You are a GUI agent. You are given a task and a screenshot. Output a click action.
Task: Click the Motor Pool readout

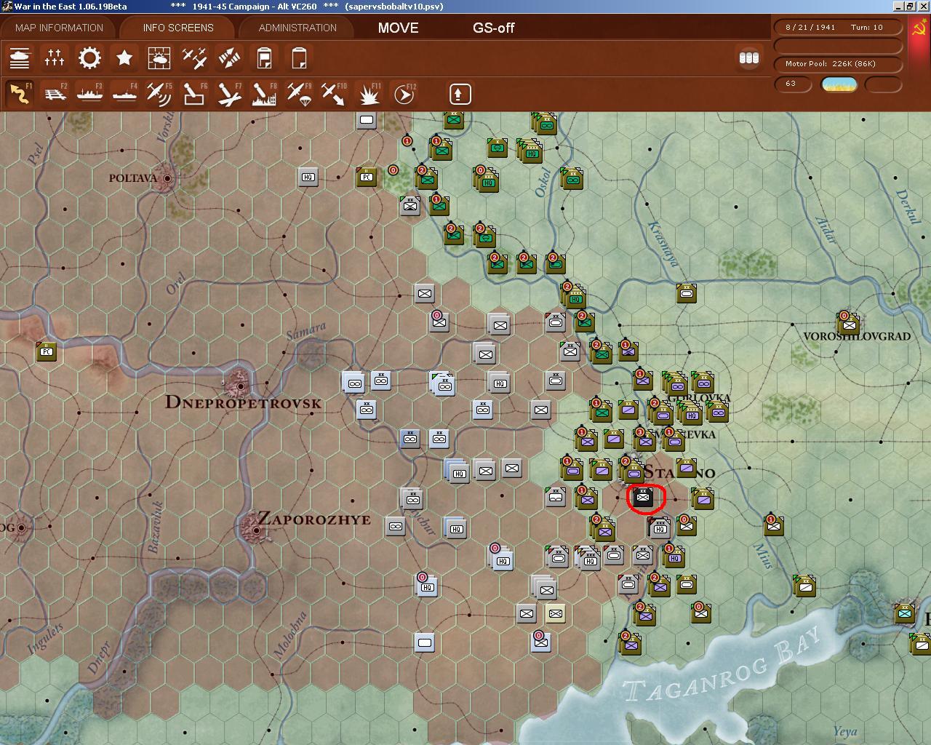coord(838,63)
